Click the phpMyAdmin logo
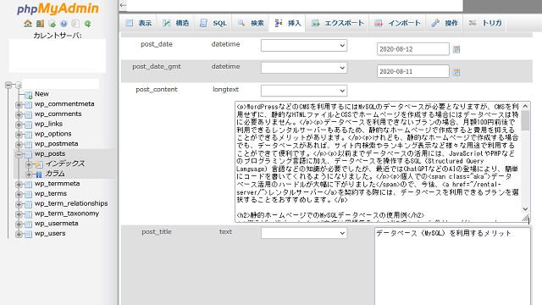The image size is (542, 305). pos(58,8)
